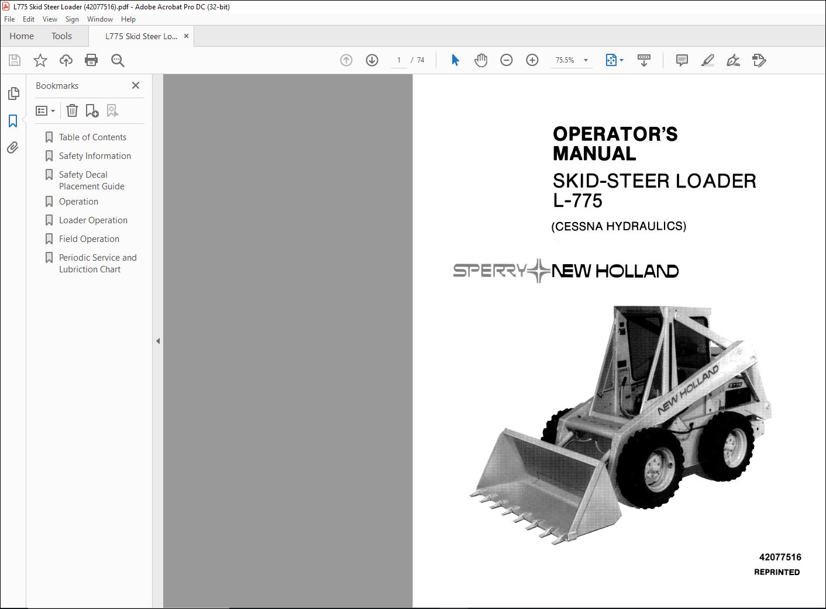Open the File menu
826x609 pixels.
coord(9,19)
